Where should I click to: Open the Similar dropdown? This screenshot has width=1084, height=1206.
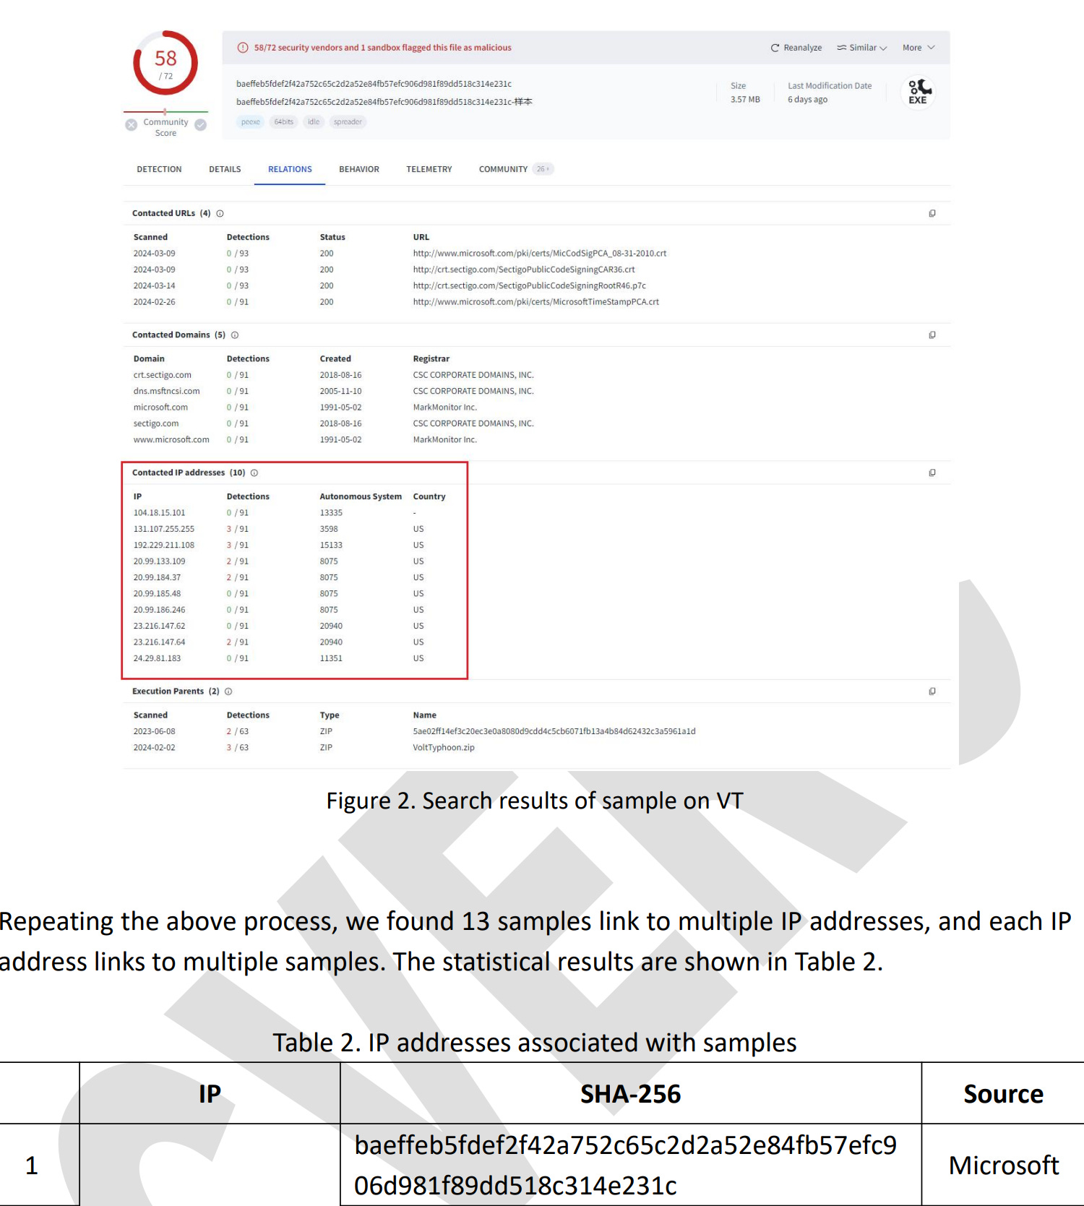(x=861, y=48)
